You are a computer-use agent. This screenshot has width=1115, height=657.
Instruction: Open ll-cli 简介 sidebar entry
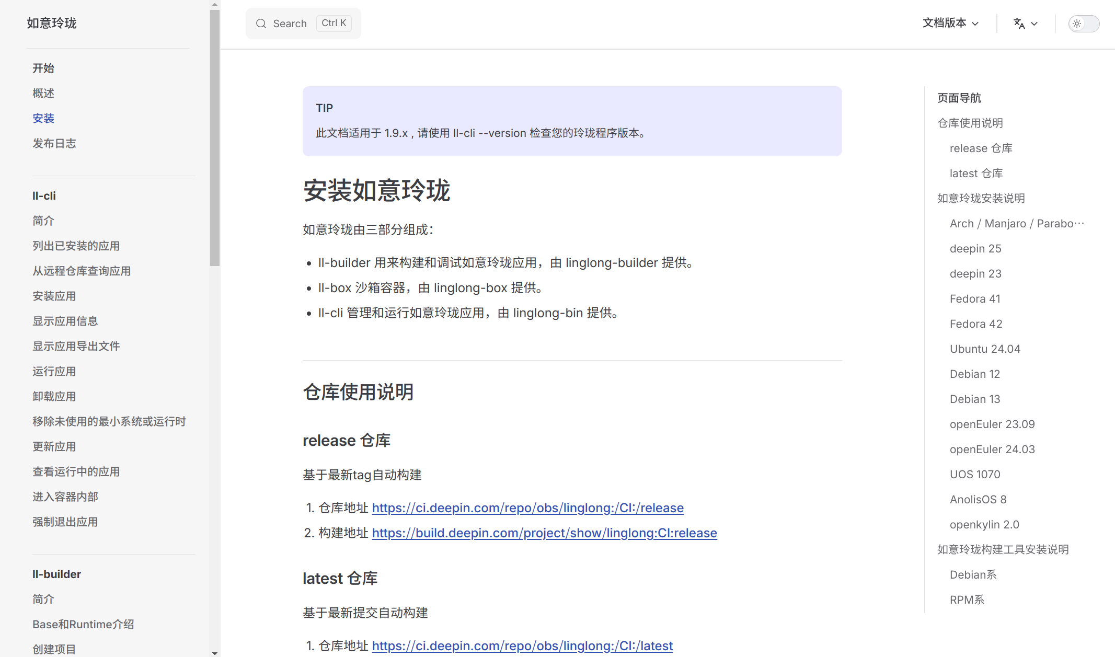[x=43, y=221]
